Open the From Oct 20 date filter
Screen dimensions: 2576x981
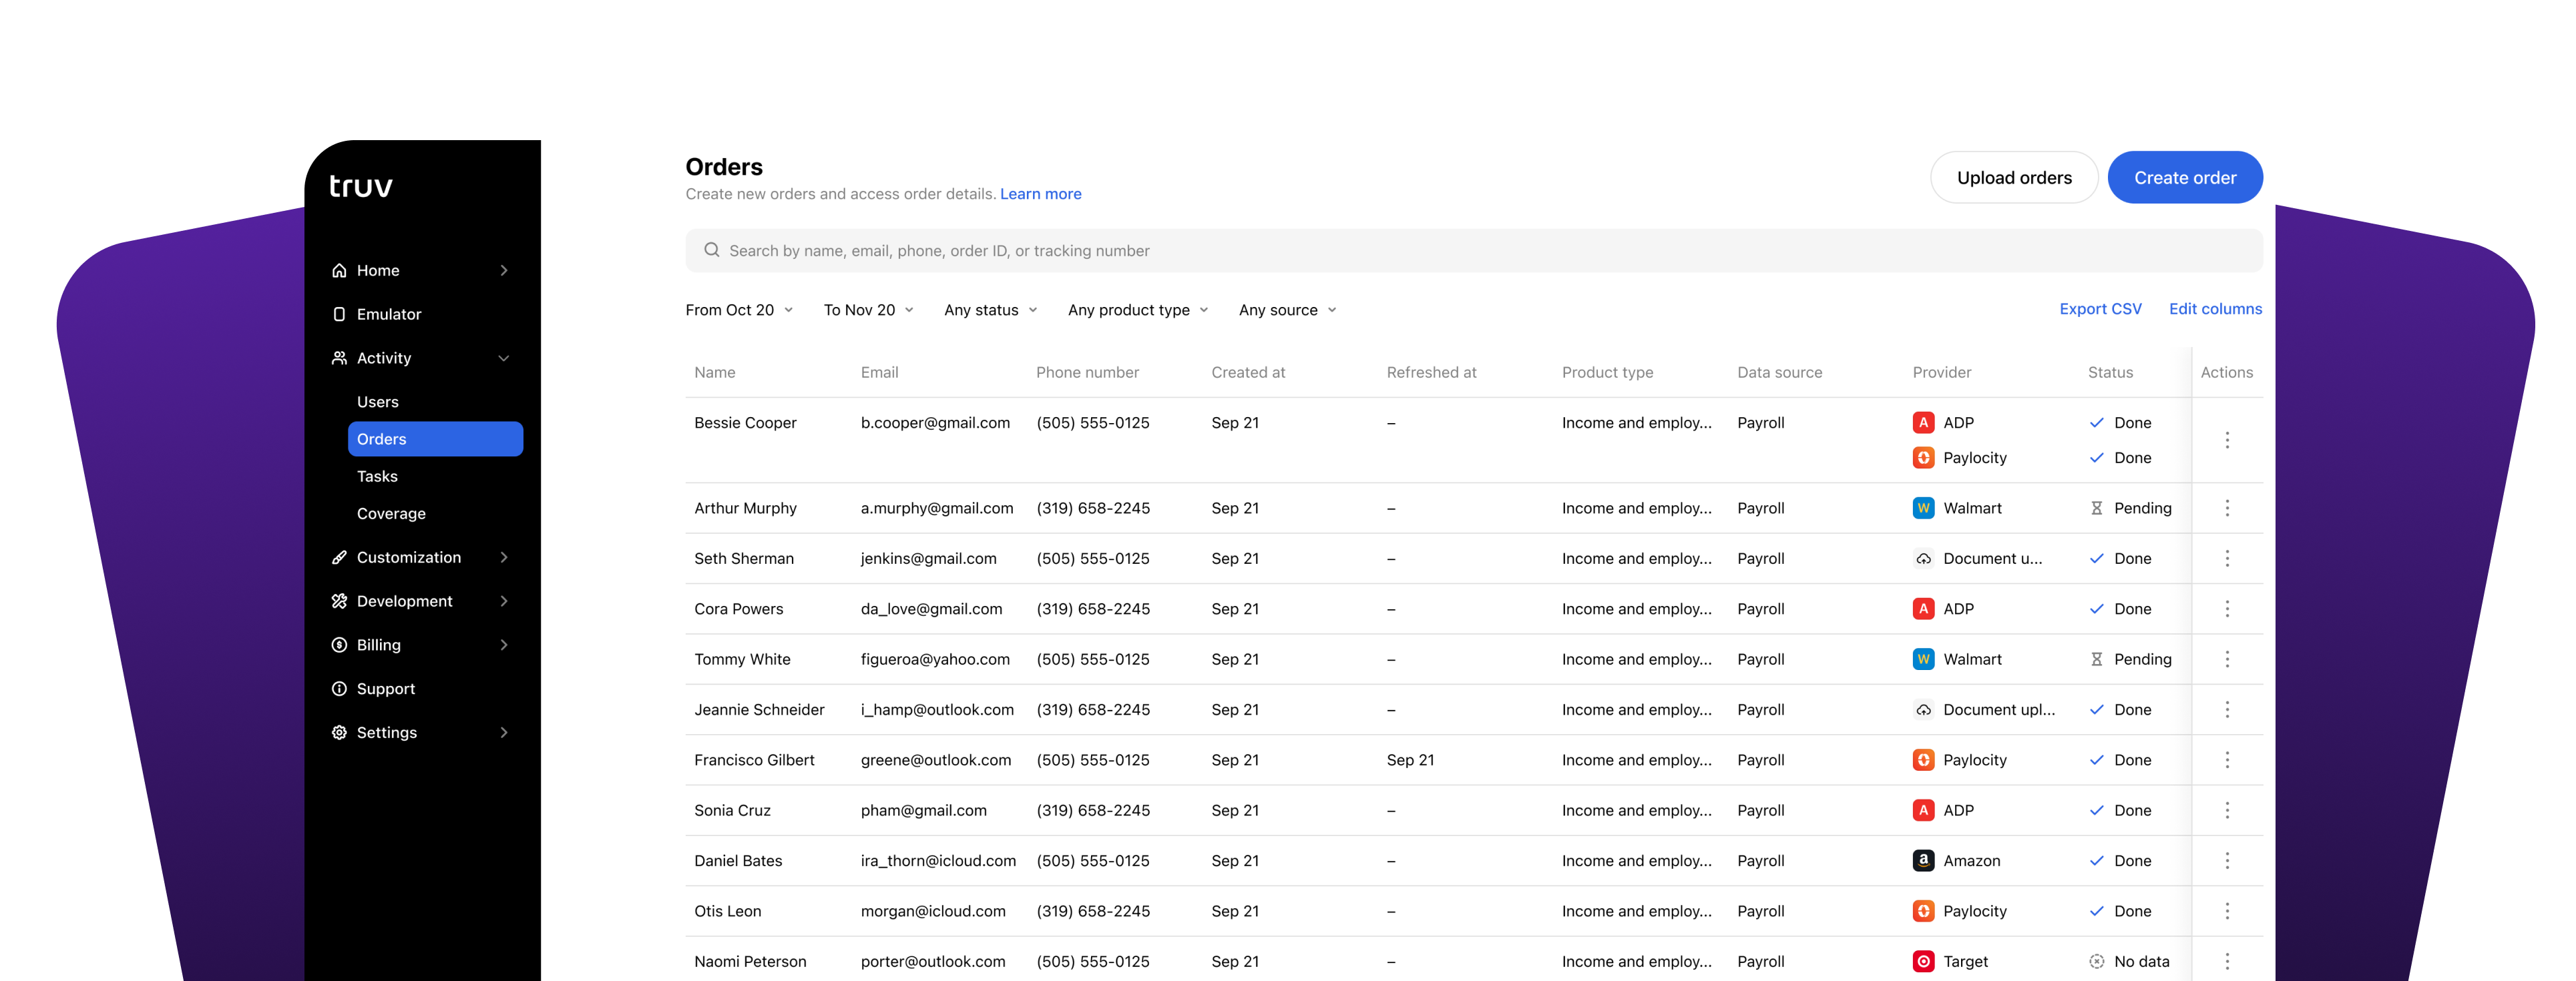coord(738,310)
